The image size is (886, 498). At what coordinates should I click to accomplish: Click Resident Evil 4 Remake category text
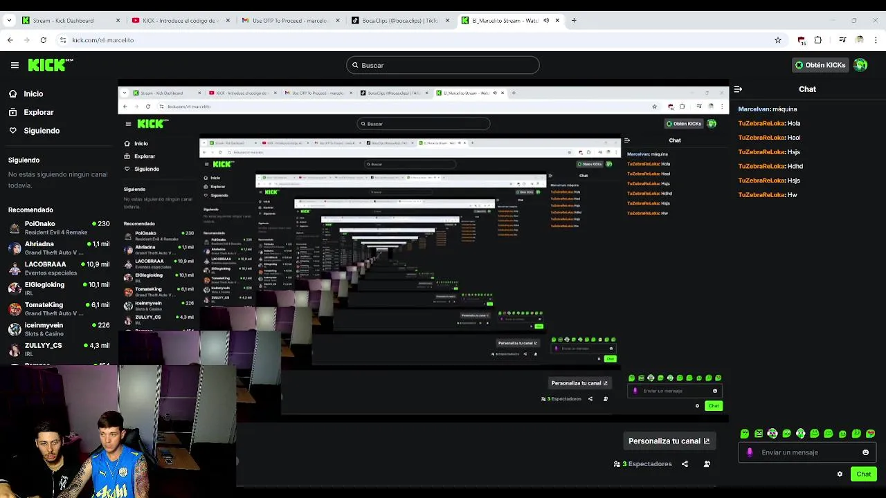(55, 232)
